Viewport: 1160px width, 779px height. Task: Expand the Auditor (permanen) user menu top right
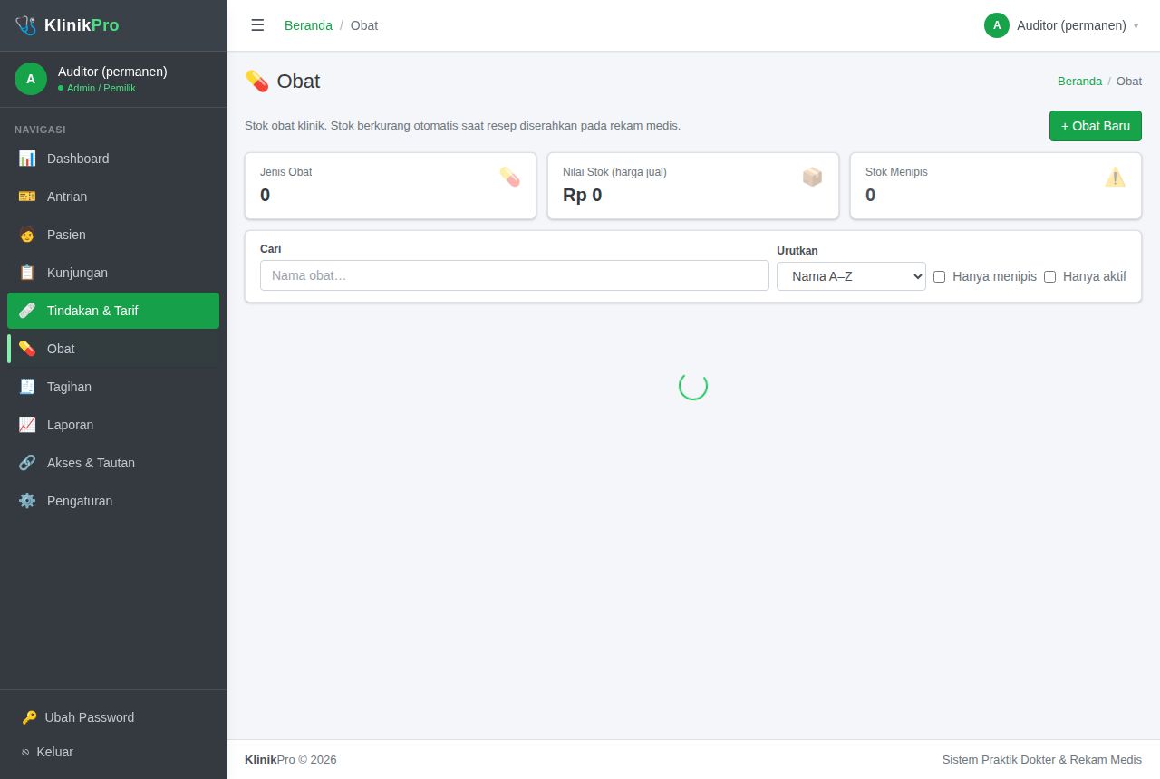1061,25
